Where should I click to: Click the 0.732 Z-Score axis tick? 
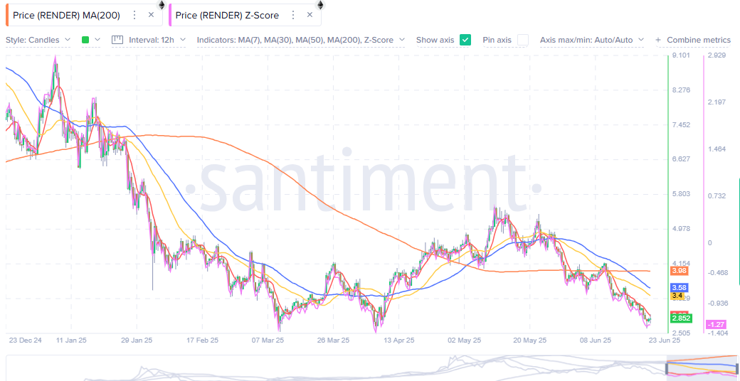coord(716,195)
